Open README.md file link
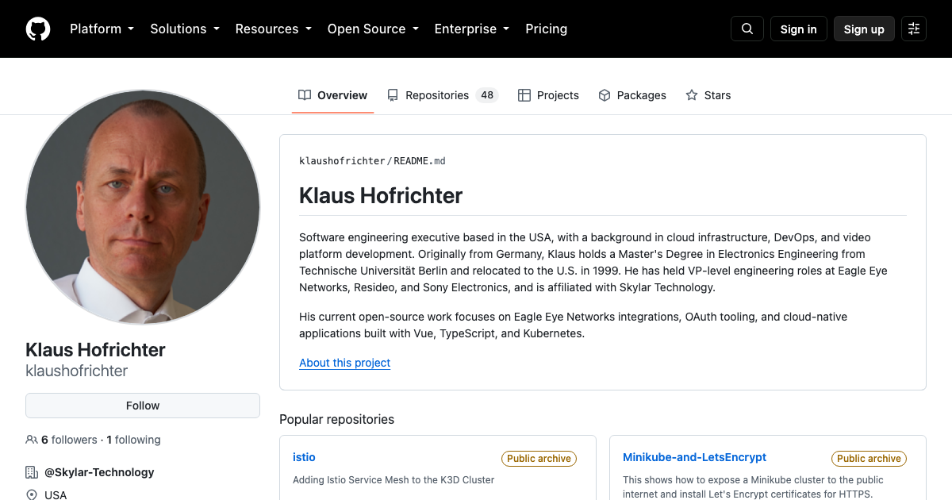Image resolution: width=952 pixels, height=500 pixels. (420, 161)
